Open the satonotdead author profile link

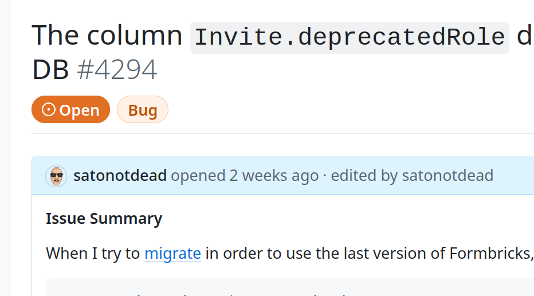tap(120, 175)
